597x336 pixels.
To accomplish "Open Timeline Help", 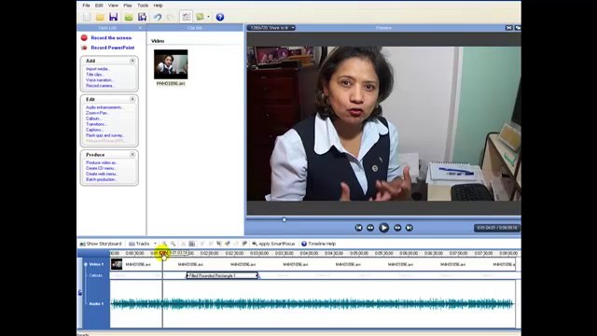I will pos(318,244).
